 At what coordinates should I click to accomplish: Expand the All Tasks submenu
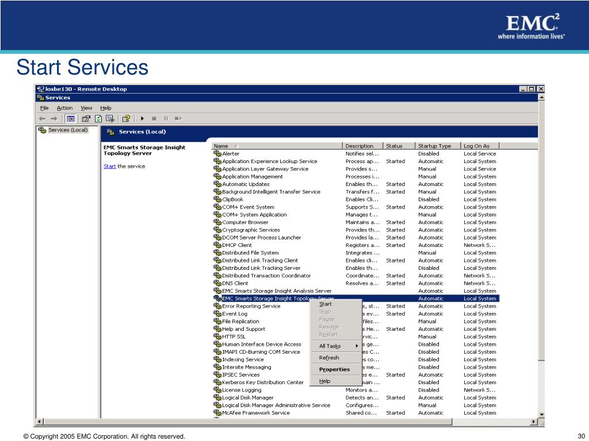336,346
